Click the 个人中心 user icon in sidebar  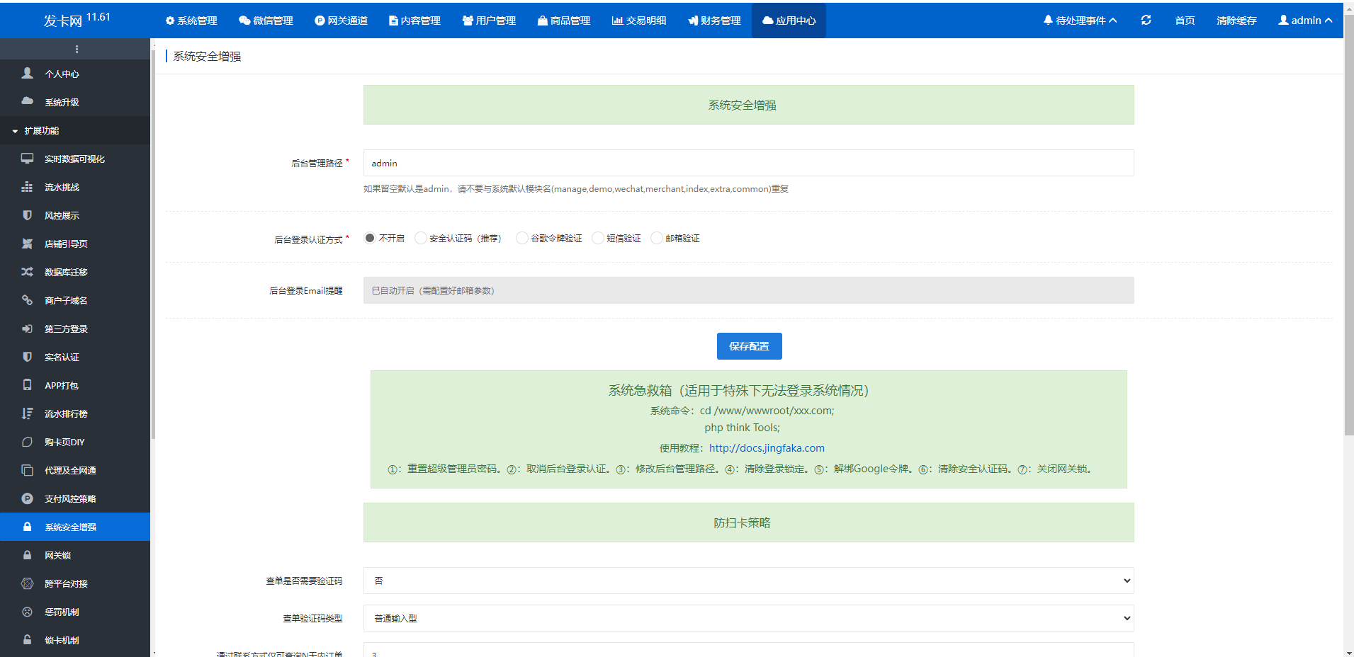[x=27, y=73]
